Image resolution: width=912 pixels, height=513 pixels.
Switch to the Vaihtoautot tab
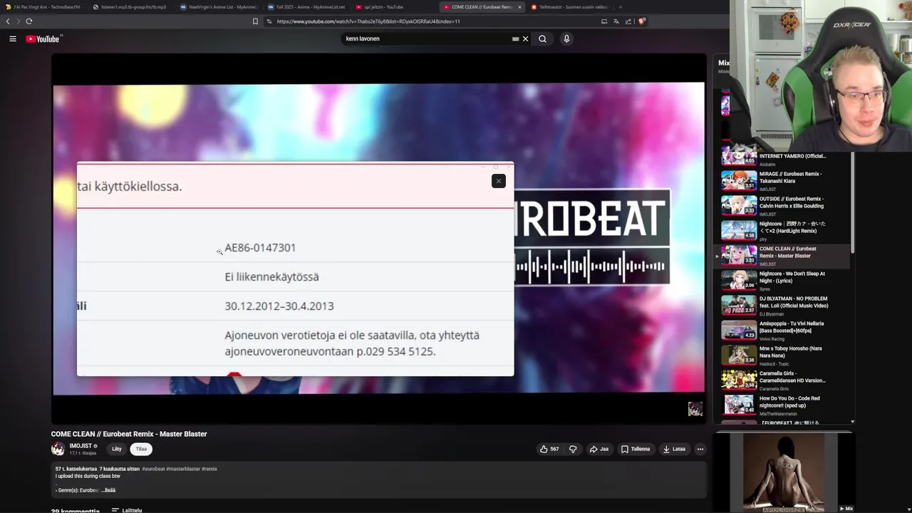pos(570,7)
